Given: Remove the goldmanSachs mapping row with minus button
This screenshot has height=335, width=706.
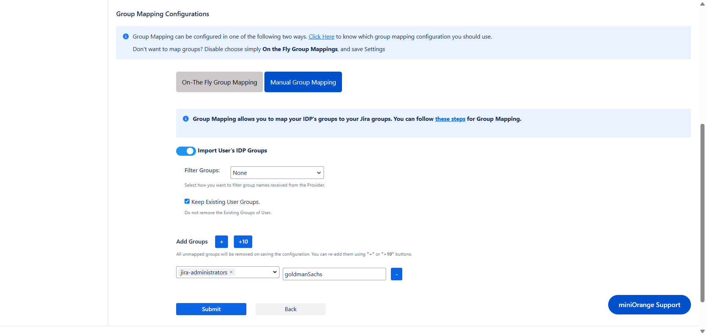Looking at the screenshot, I should (396, 274).
